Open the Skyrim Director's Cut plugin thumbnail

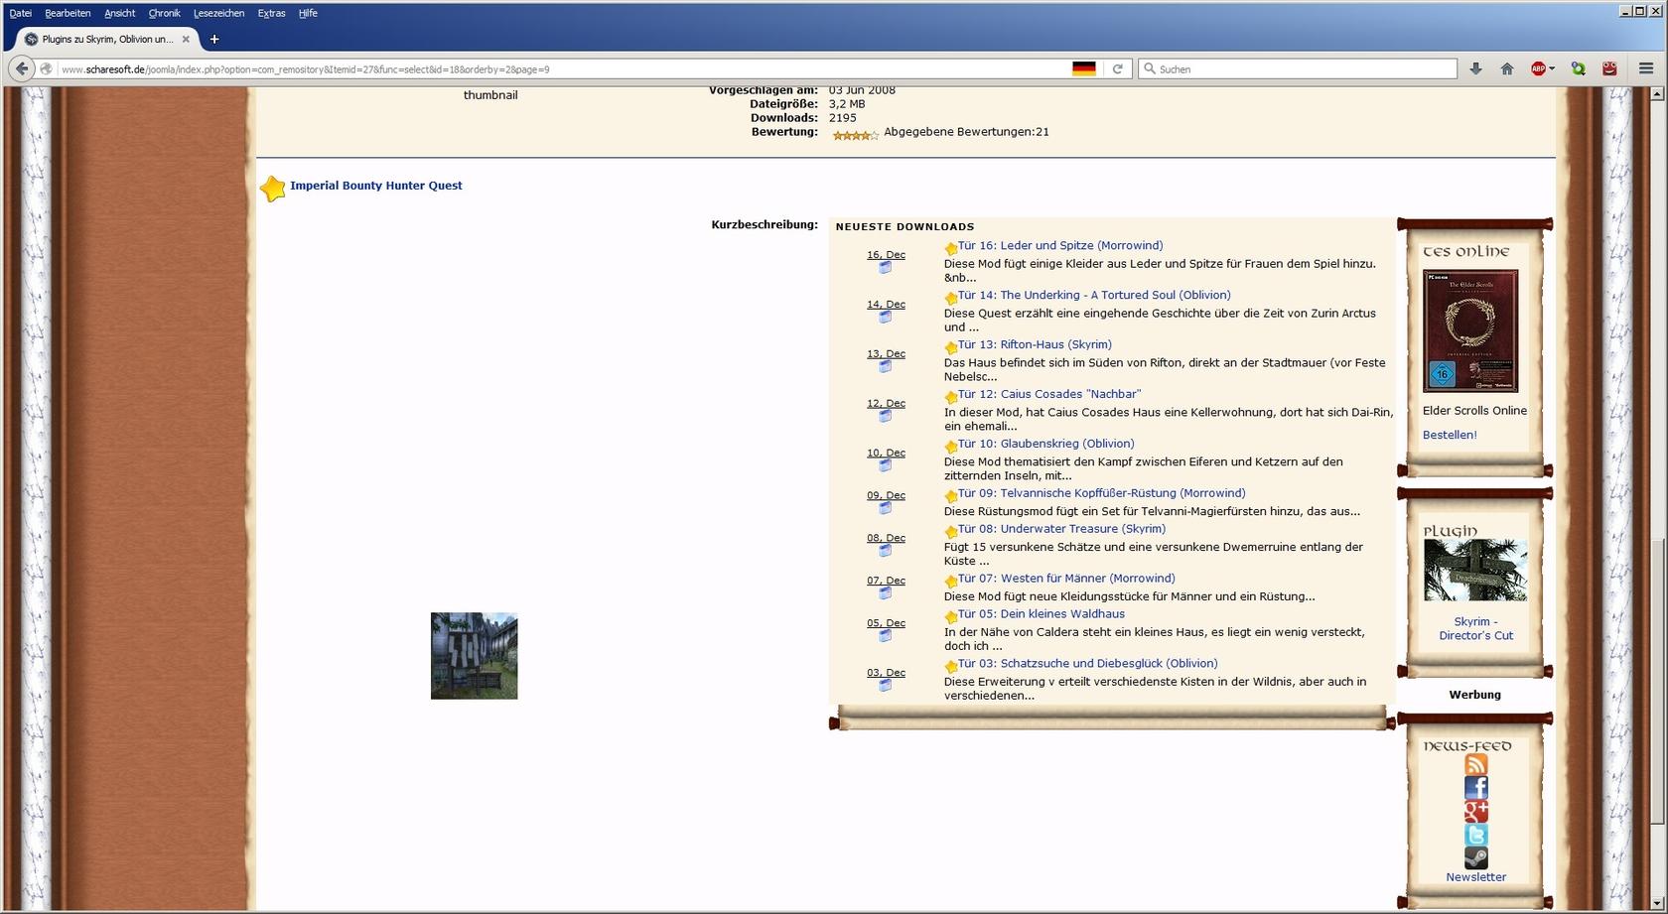tap(1475, 570)
